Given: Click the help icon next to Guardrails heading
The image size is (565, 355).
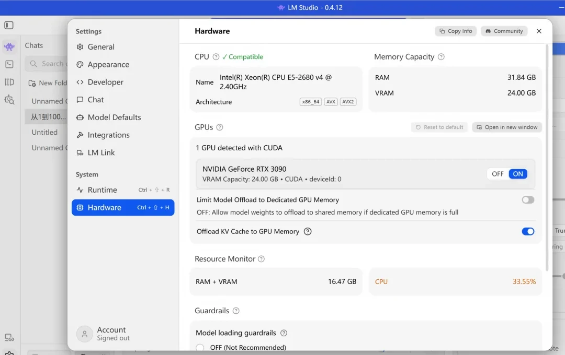Looking at the screenshot, I should point(236,311).
